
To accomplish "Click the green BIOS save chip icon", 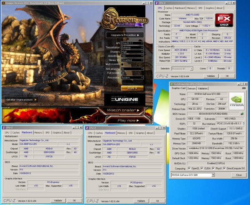I will [242, 114].
